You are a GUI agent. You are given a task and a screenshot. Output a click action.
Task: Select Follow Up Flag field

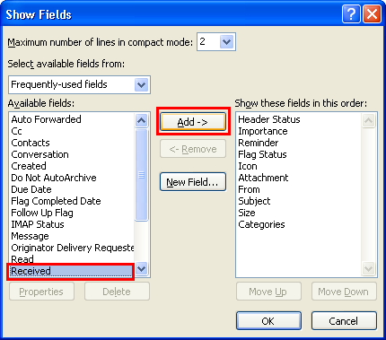42,213
